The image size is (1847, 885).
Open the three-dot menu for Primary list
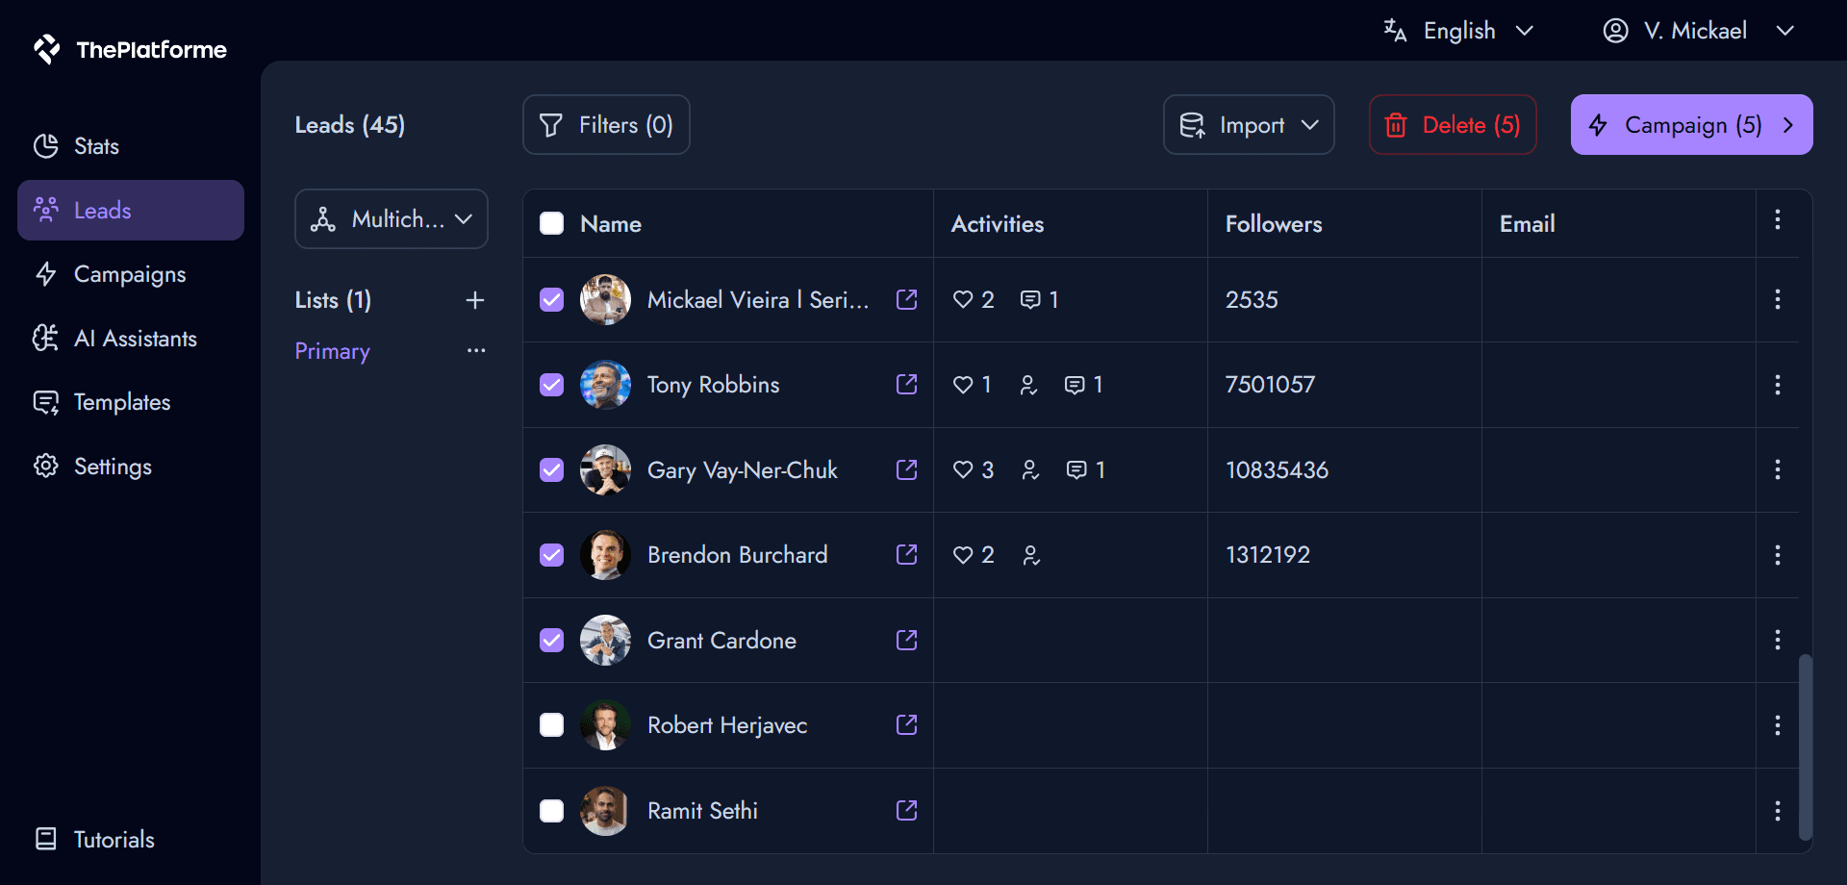pos(476,351)
